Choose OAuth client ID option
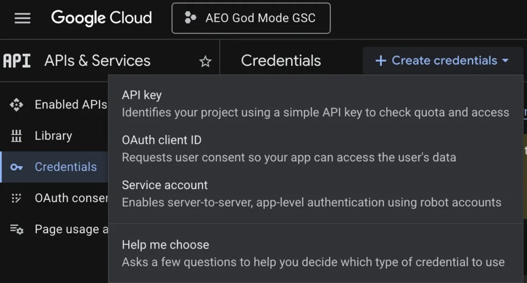This screenshot has height=283, width=527. [162, 140]
